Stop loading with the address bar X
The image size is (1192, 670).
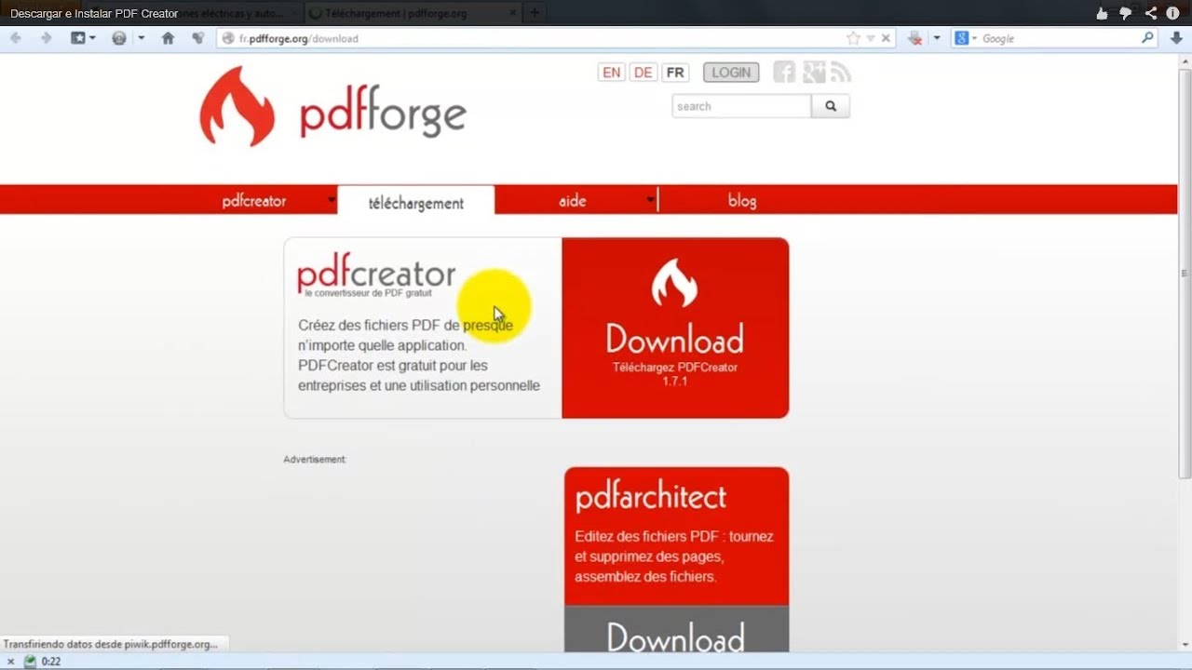click(886, 38)
